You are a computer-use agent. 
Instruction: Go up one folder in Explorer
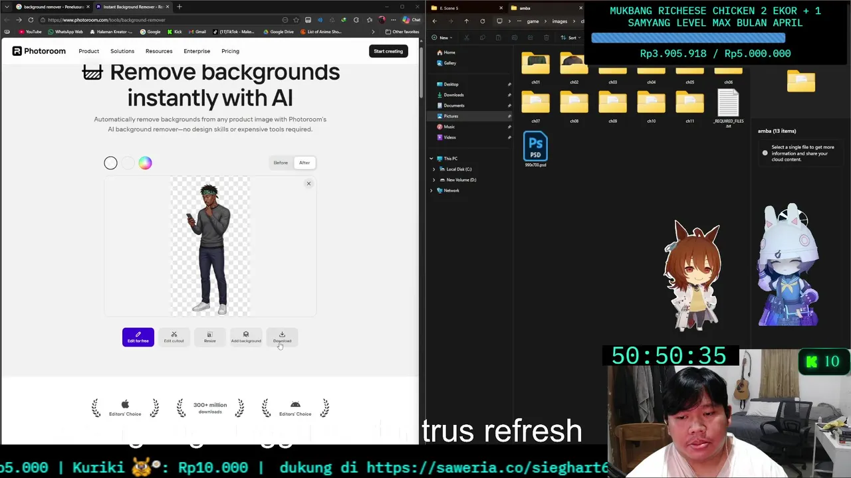point(466,21)
